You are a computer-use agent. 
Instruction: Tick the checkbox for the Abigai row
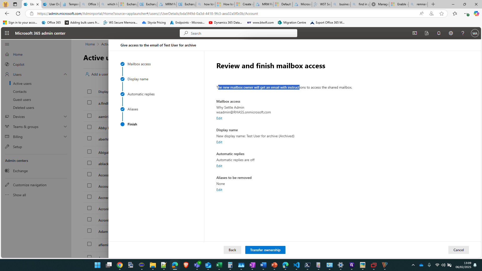[x=89, y=152]
